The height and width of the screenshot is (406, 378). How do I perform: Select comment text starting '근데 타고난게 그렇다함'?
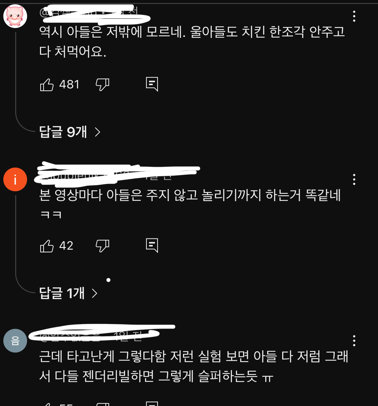click(x=194, y=366)
